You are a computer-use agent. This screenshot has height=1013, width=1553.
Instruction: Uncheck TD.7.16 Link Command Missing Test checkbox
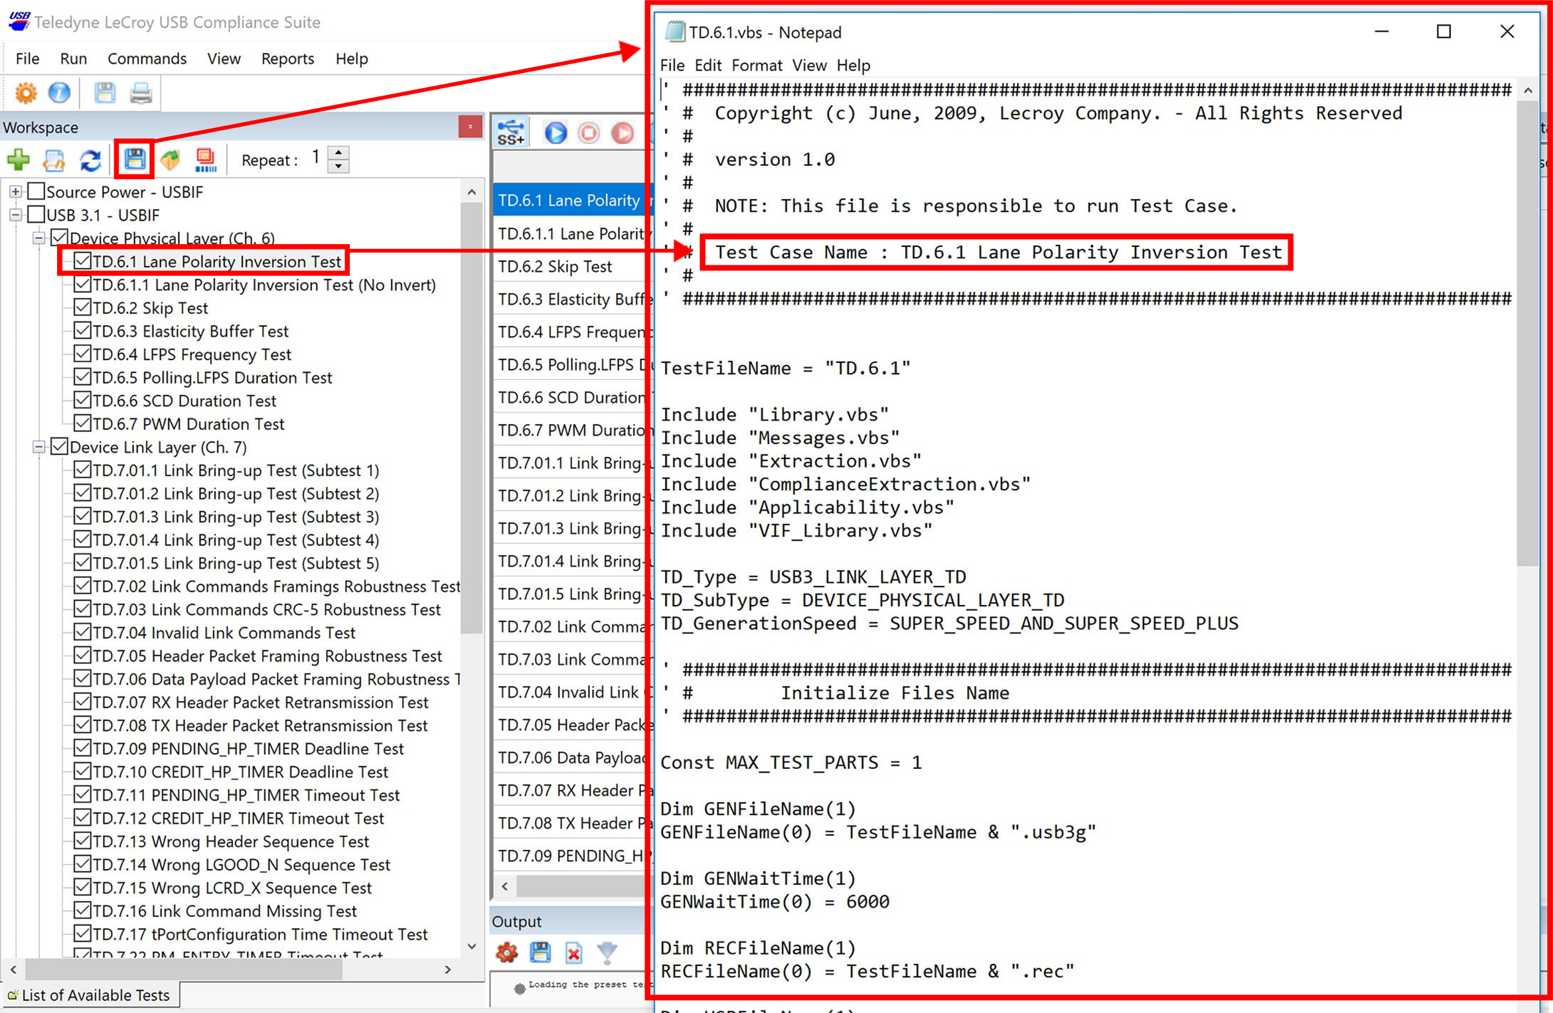[x=82, y=910]
